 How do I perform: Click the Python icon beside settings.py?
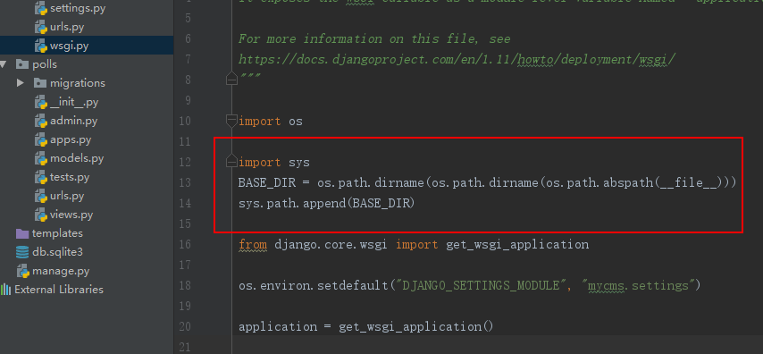click(x=40, y=9)
